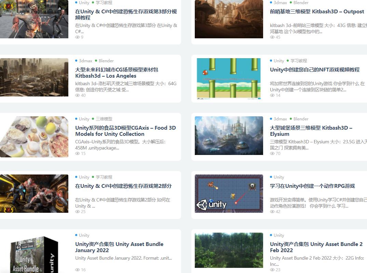
Task: Click excerpt starting '三维模型 Kitbash3D – Elysium 大小'
Action: [318, 145]
